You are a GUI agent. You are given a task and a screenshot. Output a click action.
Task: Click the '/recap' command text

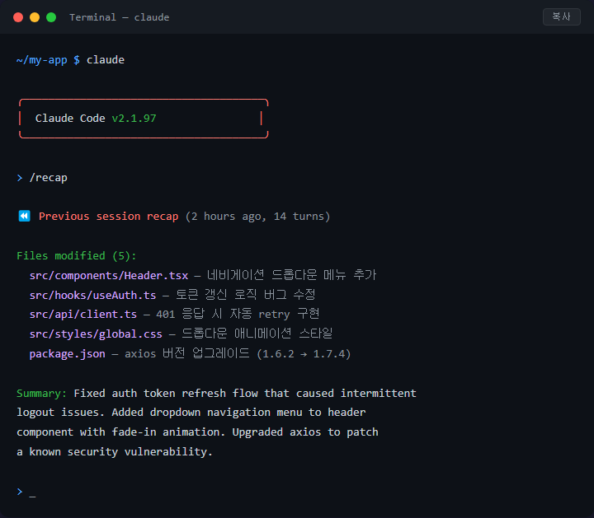click(x=48, y=178)
